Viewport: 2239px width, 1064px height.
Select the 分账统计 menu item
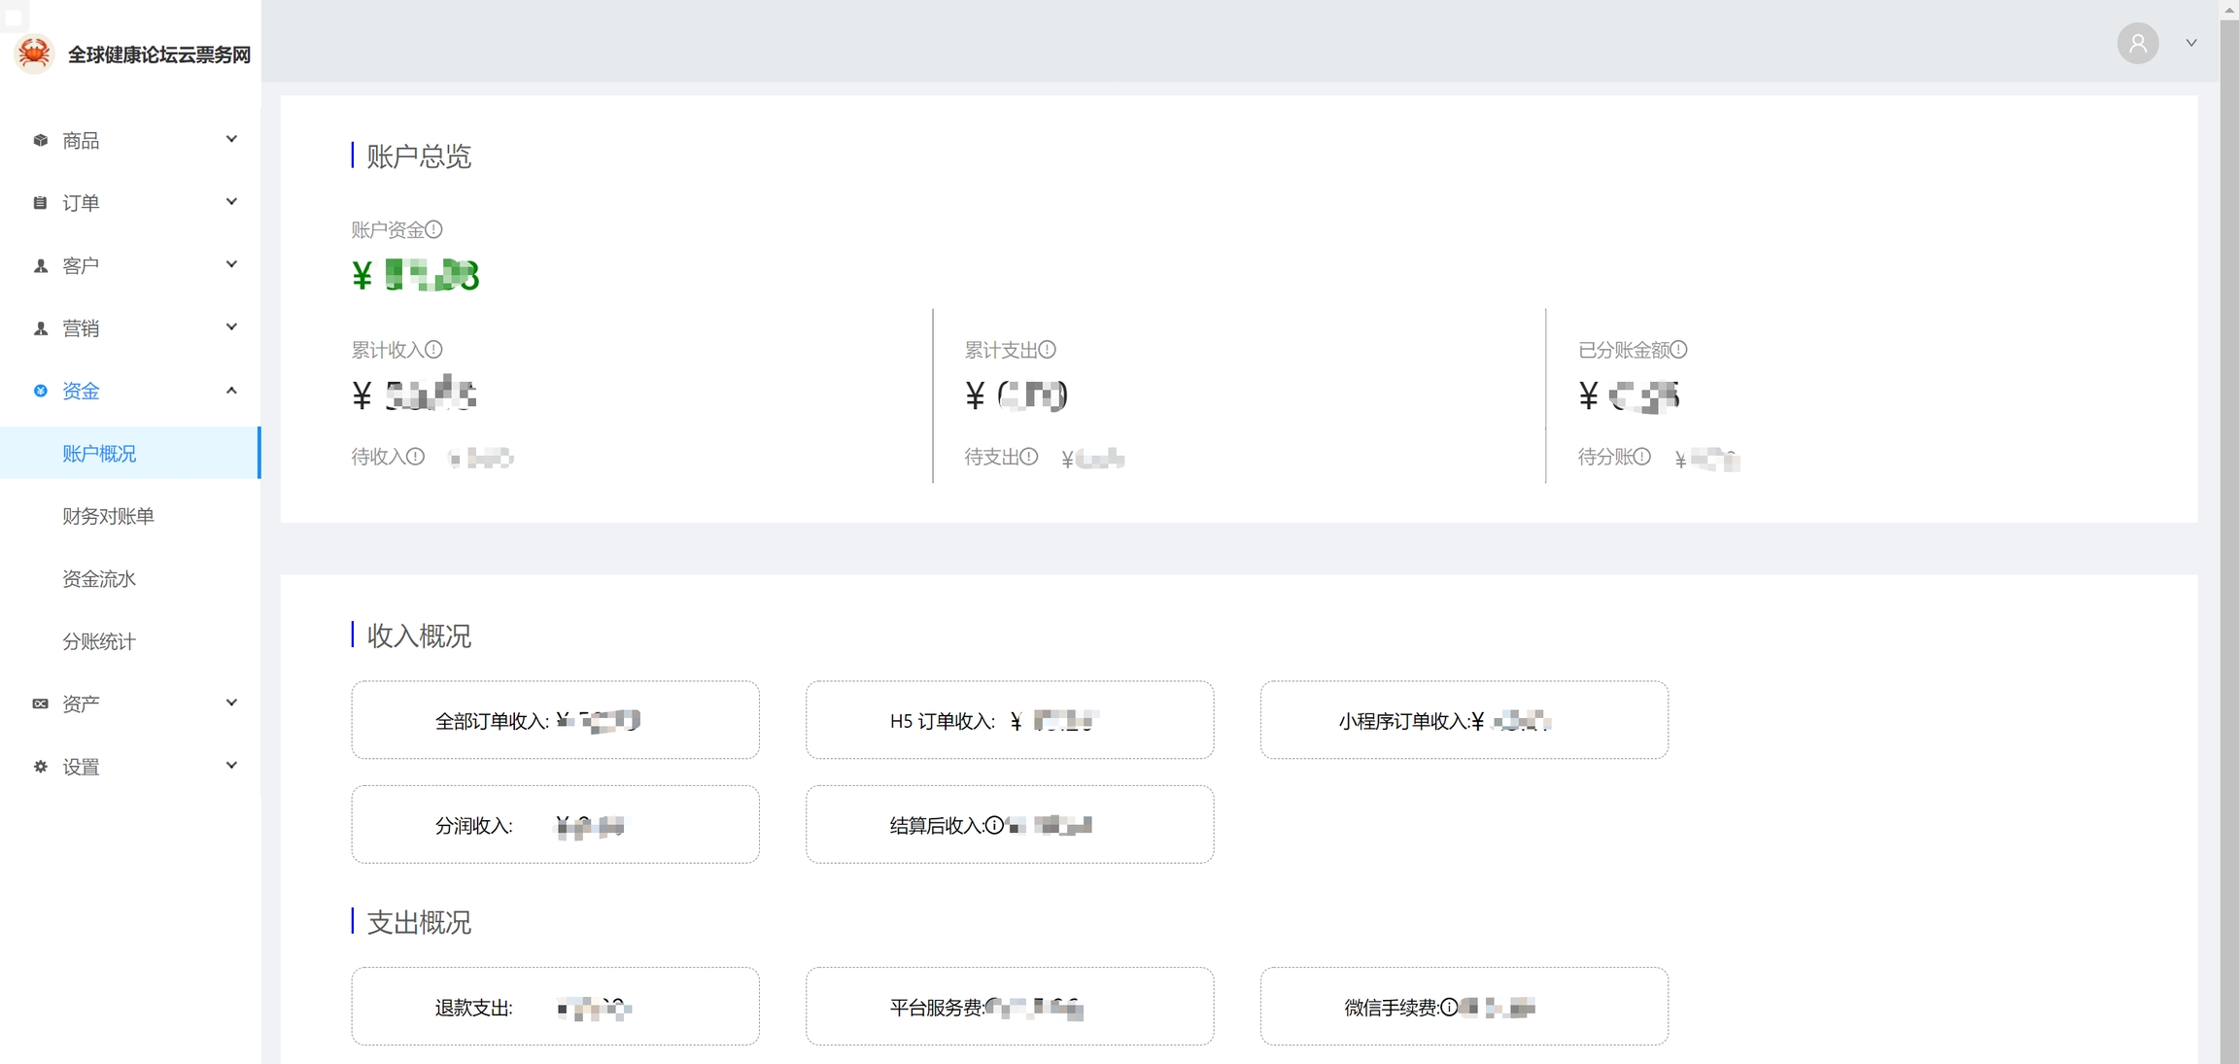pos(99,641)
